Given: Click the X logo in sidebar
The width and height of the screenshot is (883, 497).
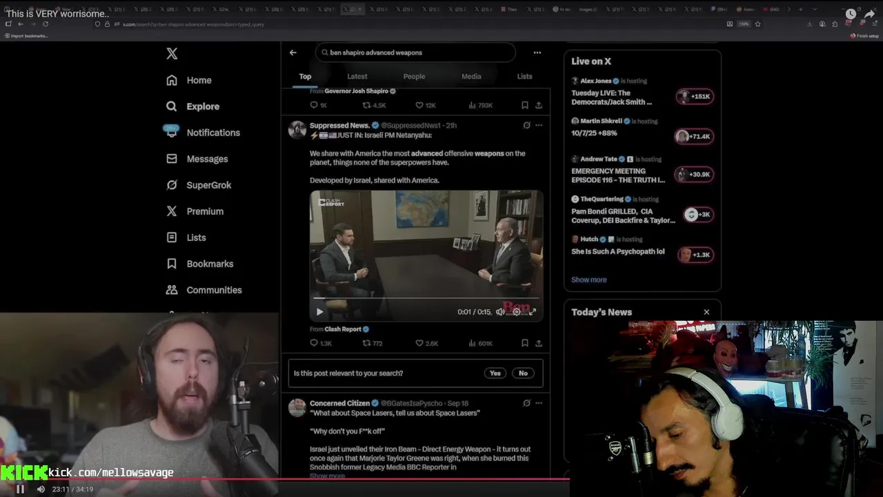Looking at the screenshot, I should point(172,54).
